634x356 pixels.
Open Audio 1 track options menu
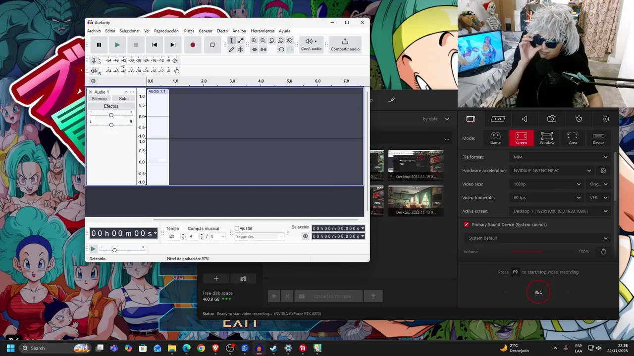coord(132,92)
